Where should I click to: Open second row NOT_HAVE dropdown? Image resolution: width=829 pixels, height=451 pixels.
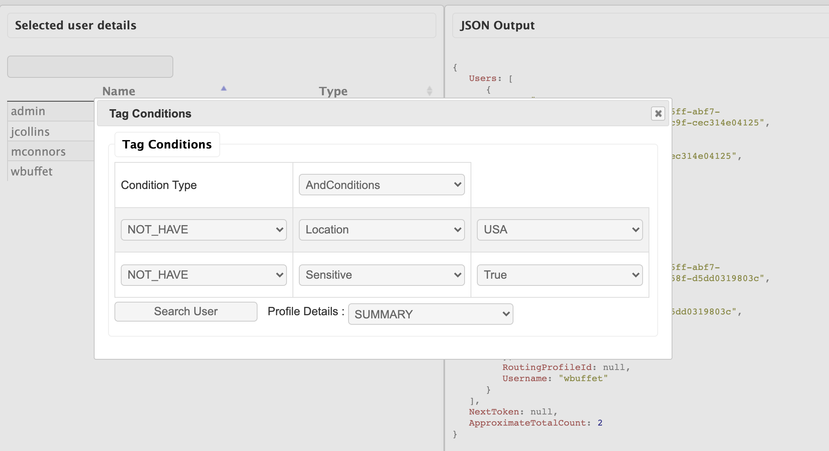[203, 275]
